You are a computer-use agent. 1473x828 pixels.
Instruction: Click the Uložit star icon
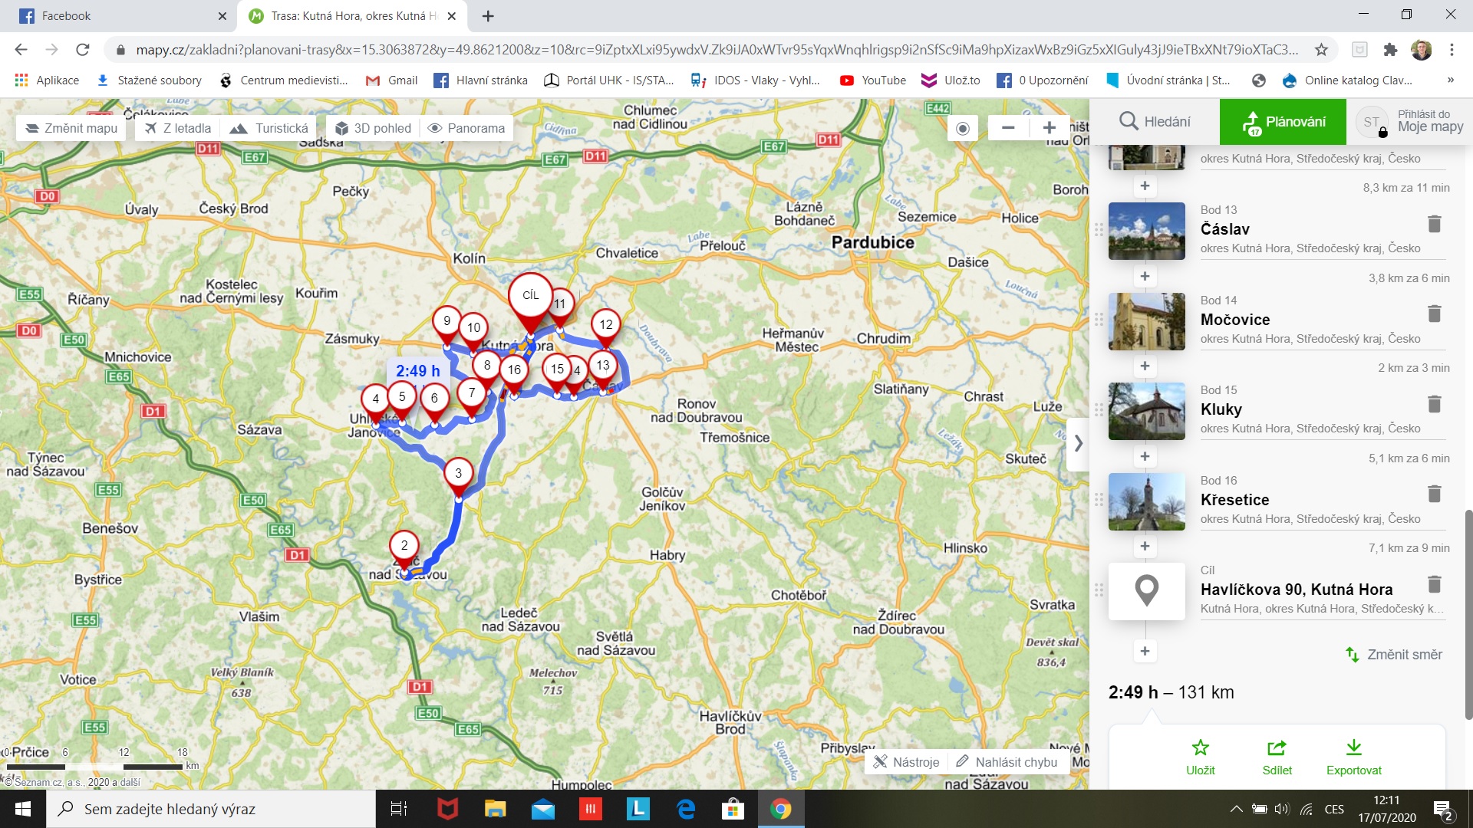click(1200, 748)
